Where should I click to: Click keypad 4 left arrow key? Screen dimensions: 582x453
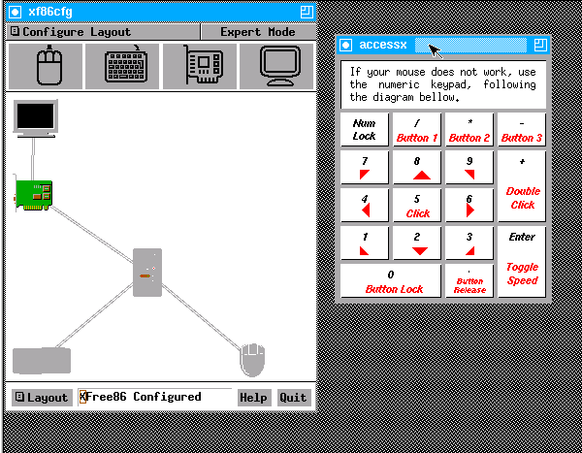tap(365, 206)
